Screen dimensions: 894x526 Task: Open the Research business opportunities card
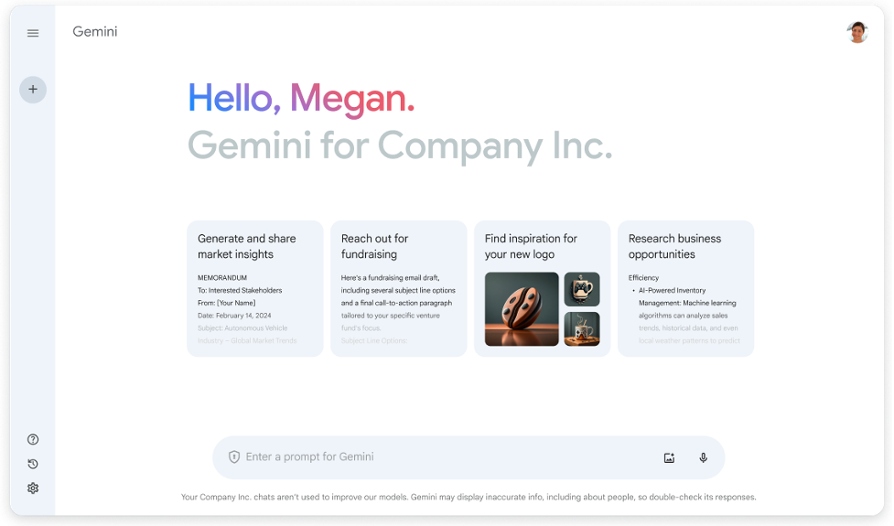686,288
